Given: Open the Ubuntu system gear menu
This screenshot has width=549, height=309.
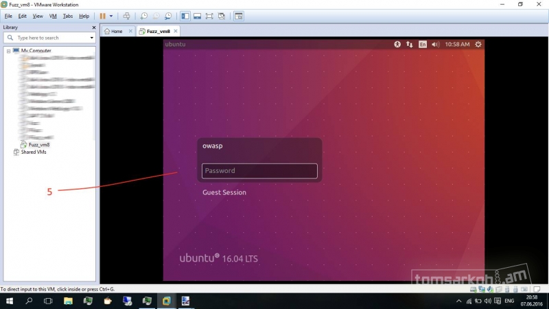Looking at the screenshot, I should point(478,45).
